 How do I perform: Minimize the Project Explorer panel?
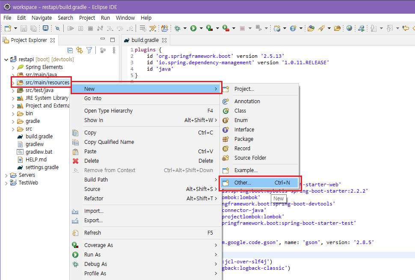103,39
